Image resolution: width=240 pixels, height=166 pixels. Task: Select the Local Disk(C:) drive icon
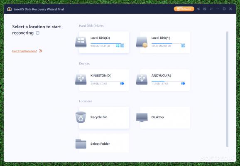point(81,42)
